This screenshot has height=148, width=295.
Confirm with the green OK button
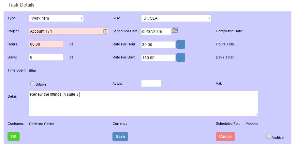(x=14, y=137)
